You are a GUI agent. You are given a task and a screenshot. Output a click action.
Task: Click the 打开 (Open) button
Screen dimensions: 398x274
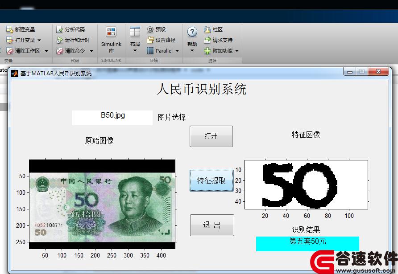coord(211,136)
